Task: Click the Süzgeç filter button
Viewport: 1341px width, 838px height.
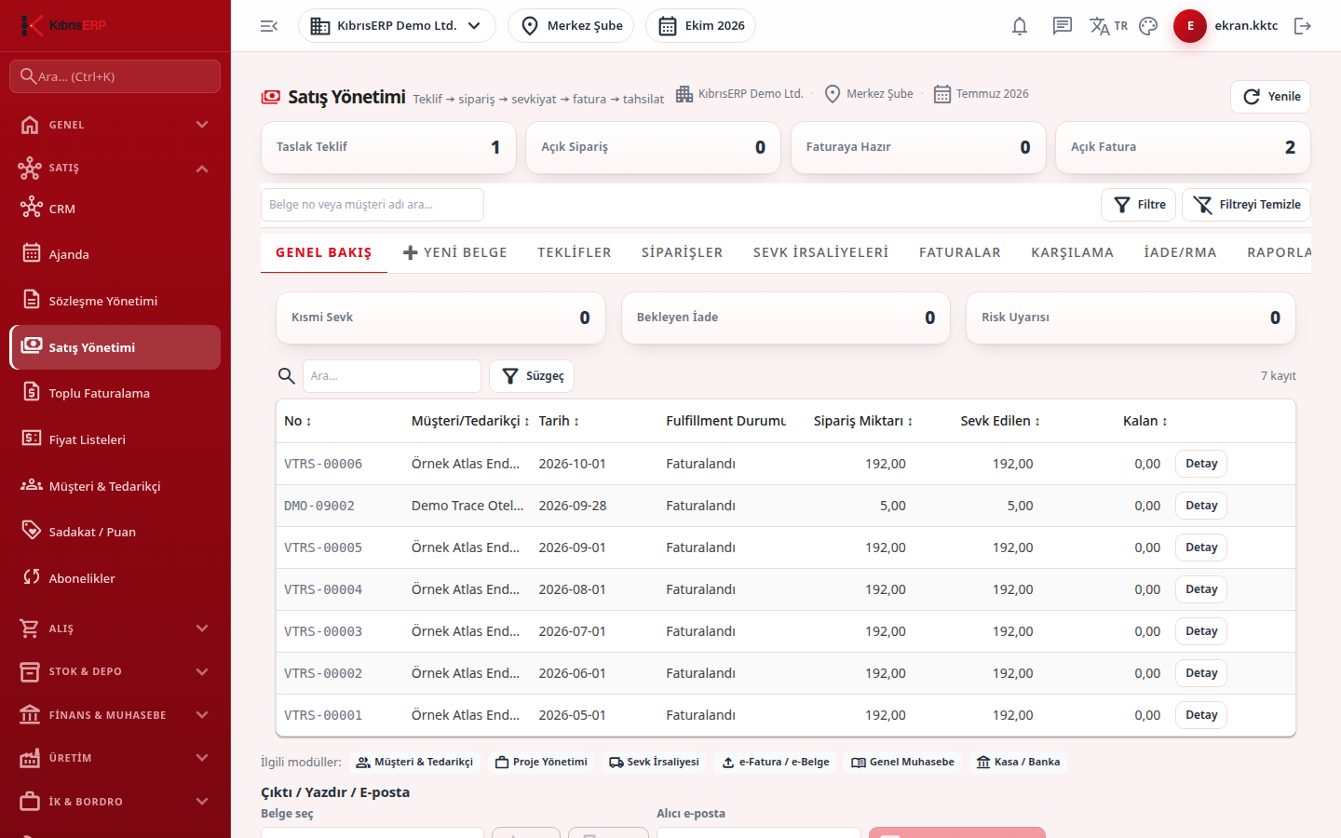Action: tap(532, 376)
